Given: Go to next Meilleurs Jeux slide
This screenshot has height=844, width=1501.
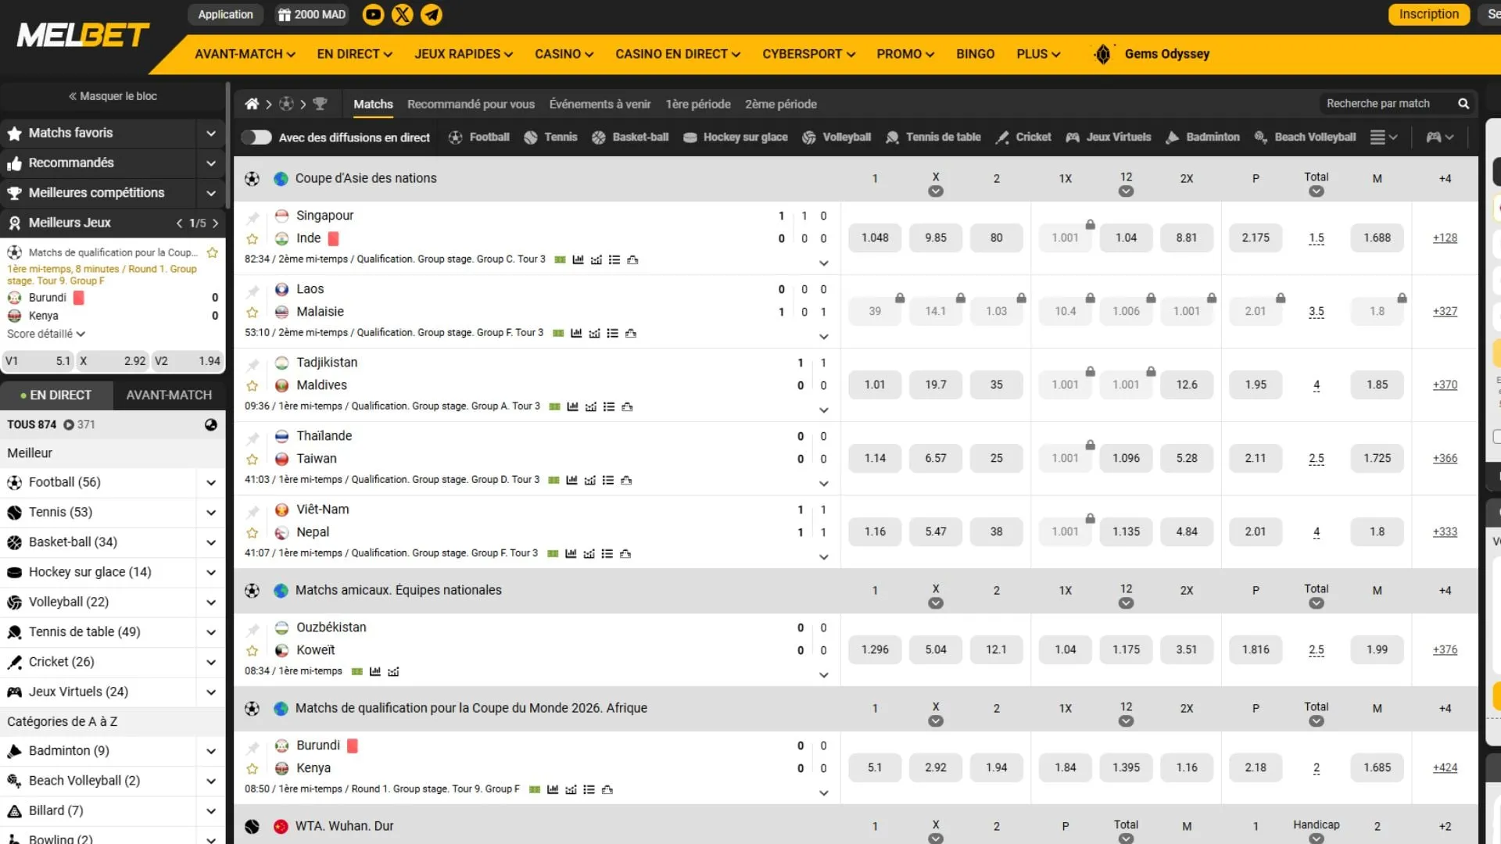Looking at the screenshot, I should pos(216,224).
